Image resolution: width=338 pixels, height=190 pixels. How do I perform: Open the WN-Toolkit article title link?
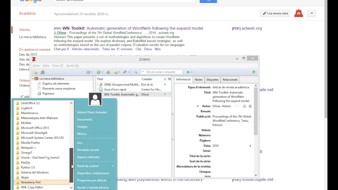pos(133,28)
